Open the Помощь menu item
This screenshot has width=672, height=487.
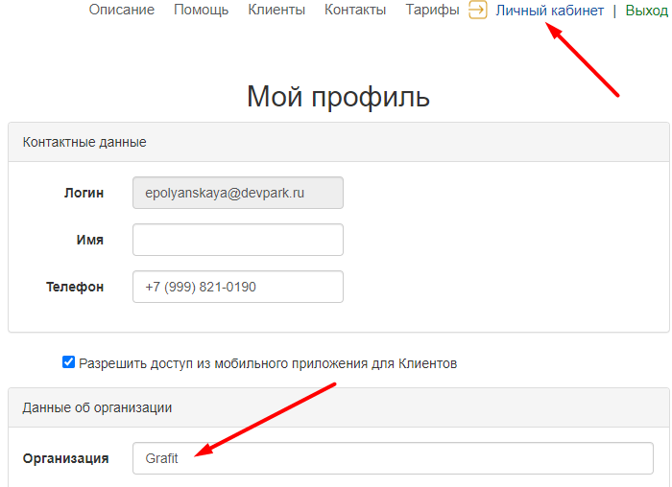click(201, 10)
